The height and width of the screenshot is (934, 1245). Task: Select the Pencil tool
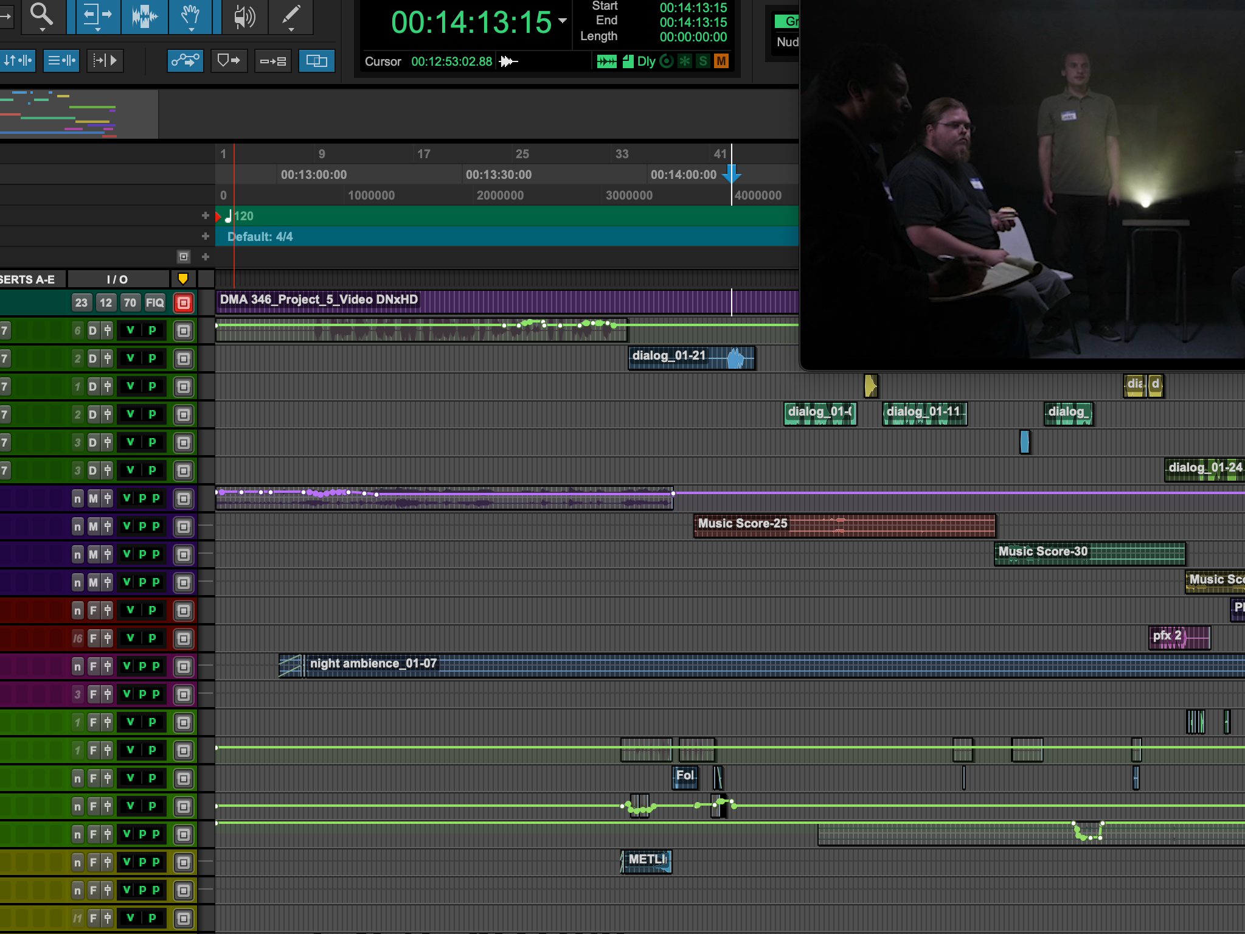coord(291,15)
